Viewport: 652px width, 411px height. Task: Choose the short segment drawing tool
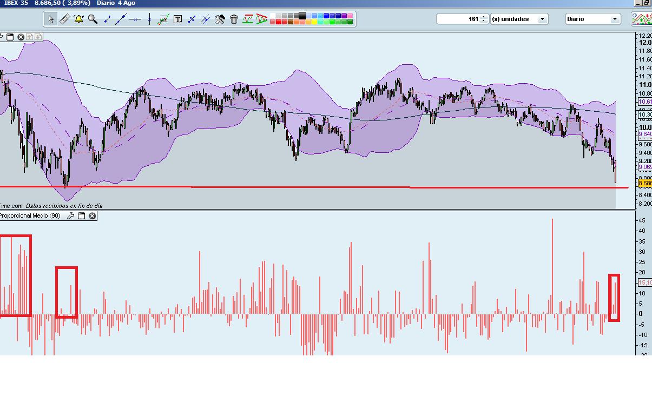click(107, 19)
